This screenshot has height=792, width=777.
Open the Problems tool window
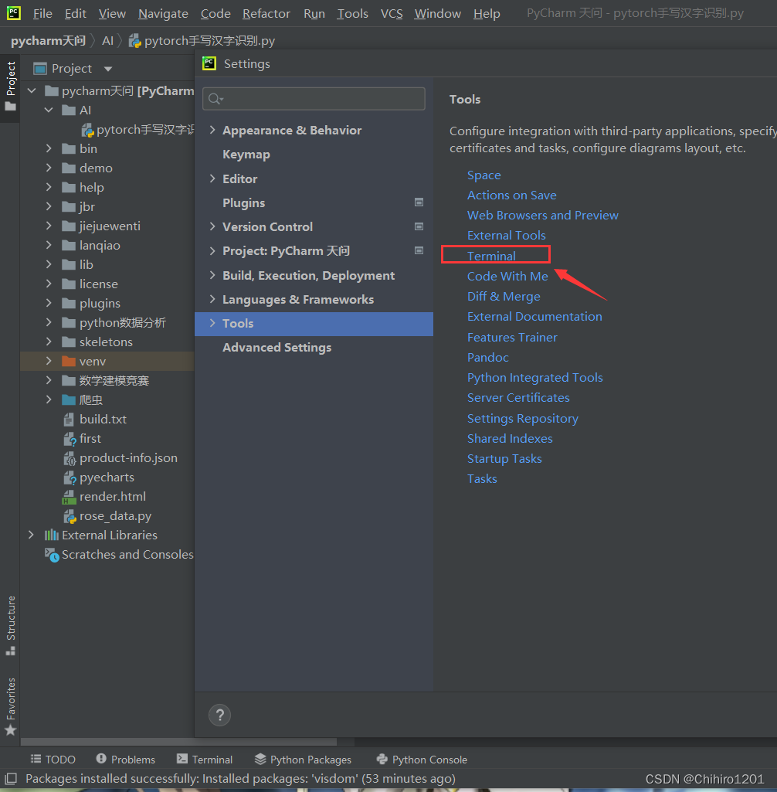126,760
